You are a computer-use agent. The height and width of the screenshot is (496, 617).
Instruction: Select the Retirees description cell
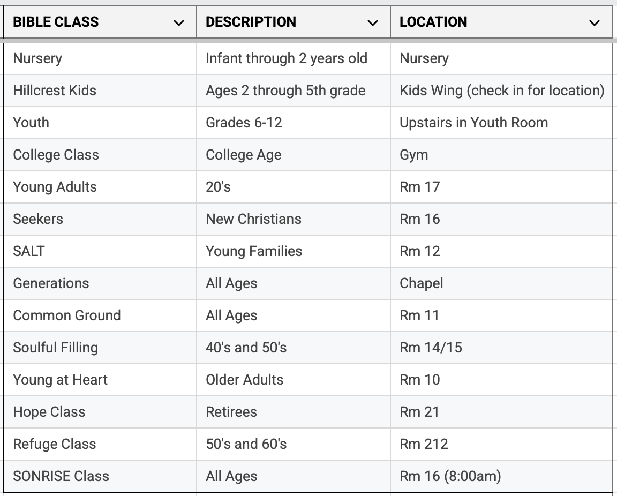point(293,412)
